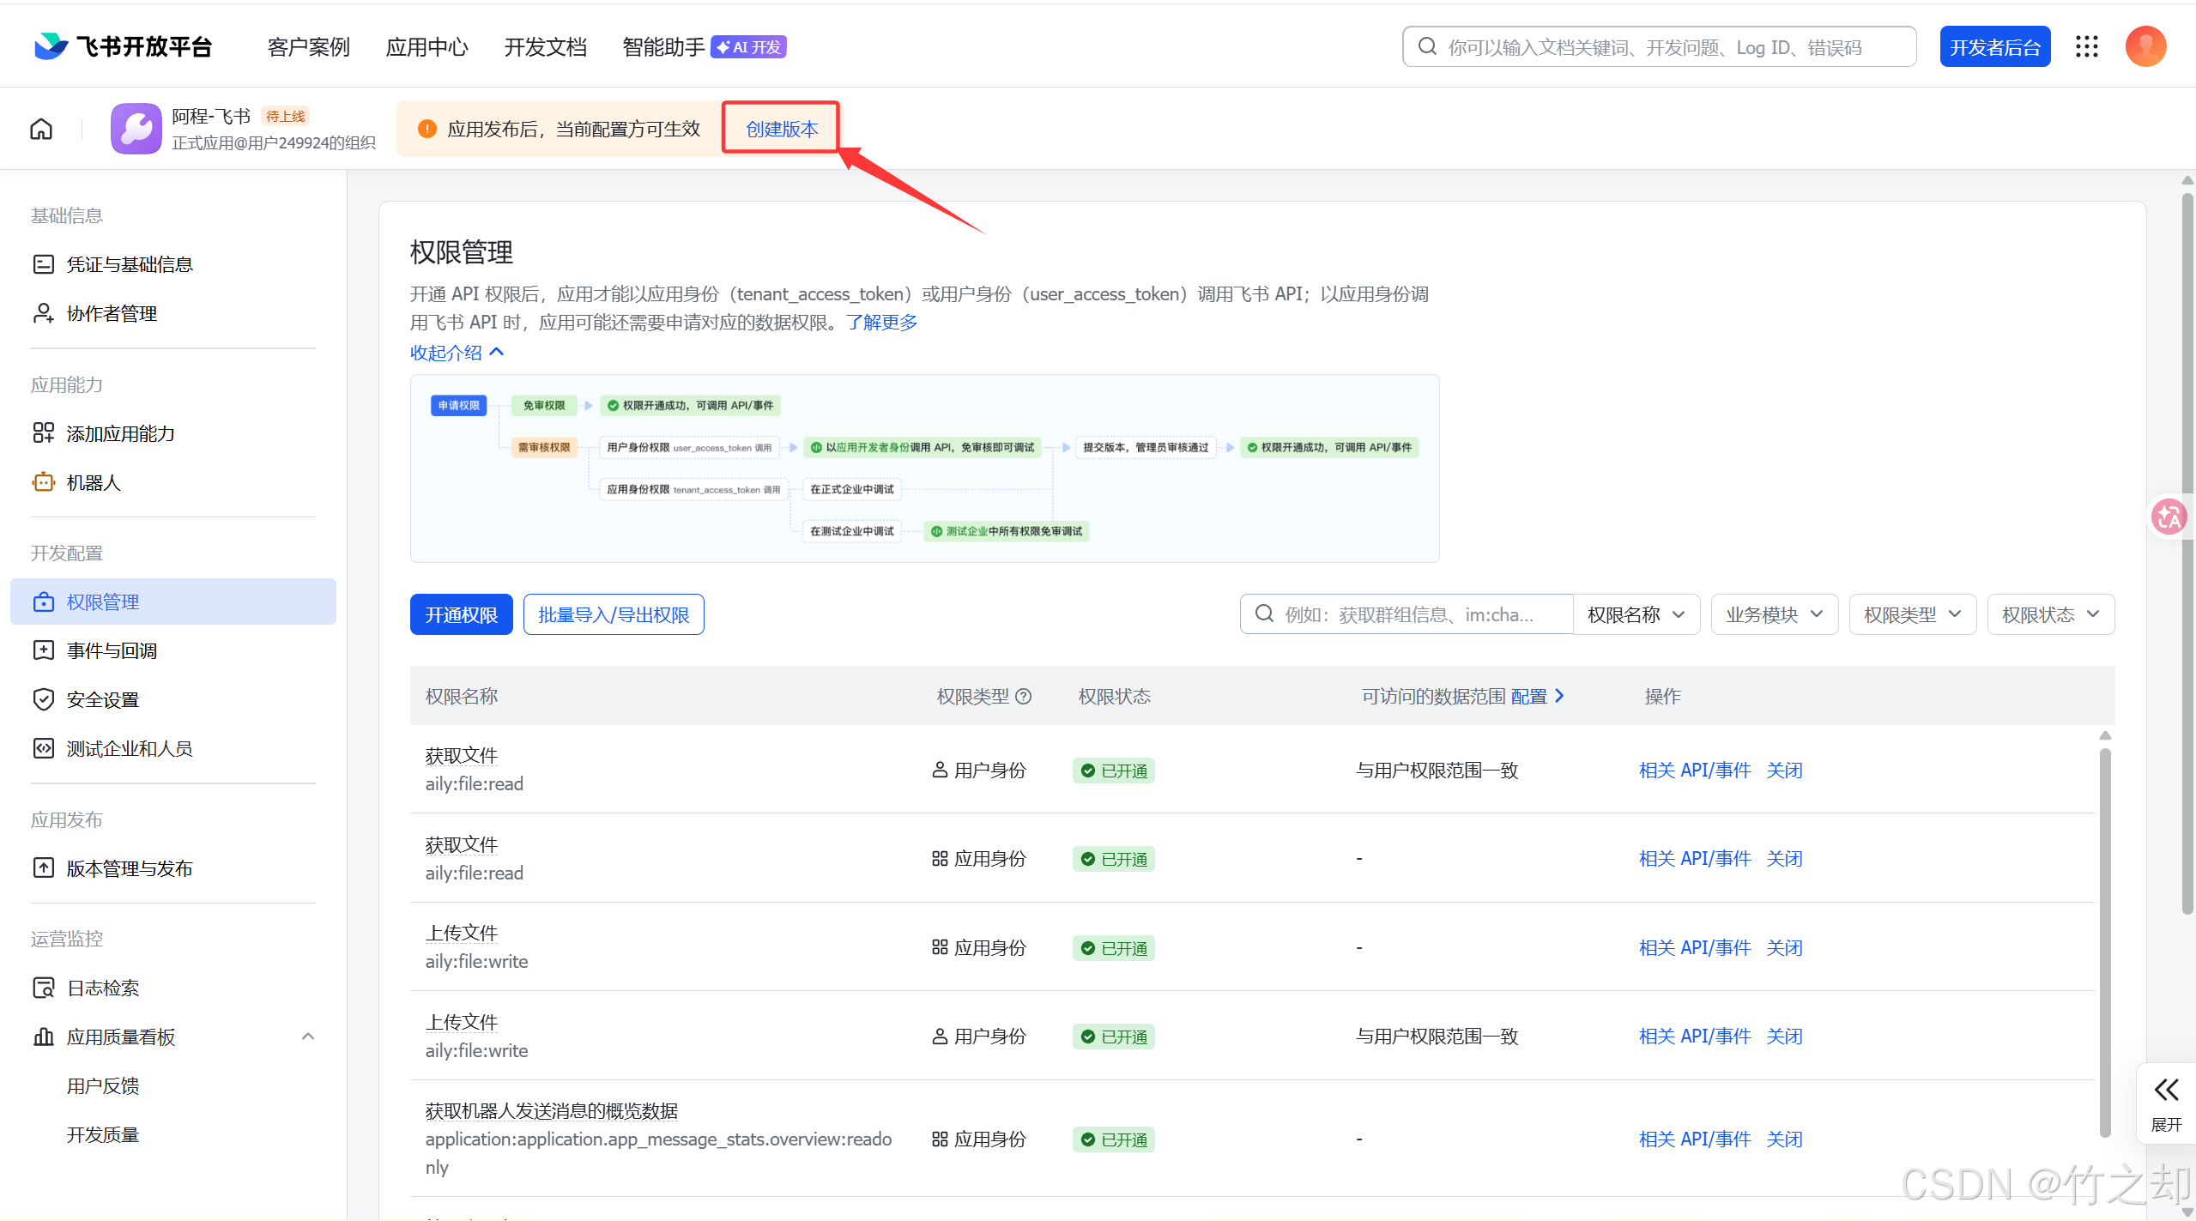Open the 权限名称 search type dropdown
Viewport: 2196px width, 1221px height.
click(x=1636, y=614)
